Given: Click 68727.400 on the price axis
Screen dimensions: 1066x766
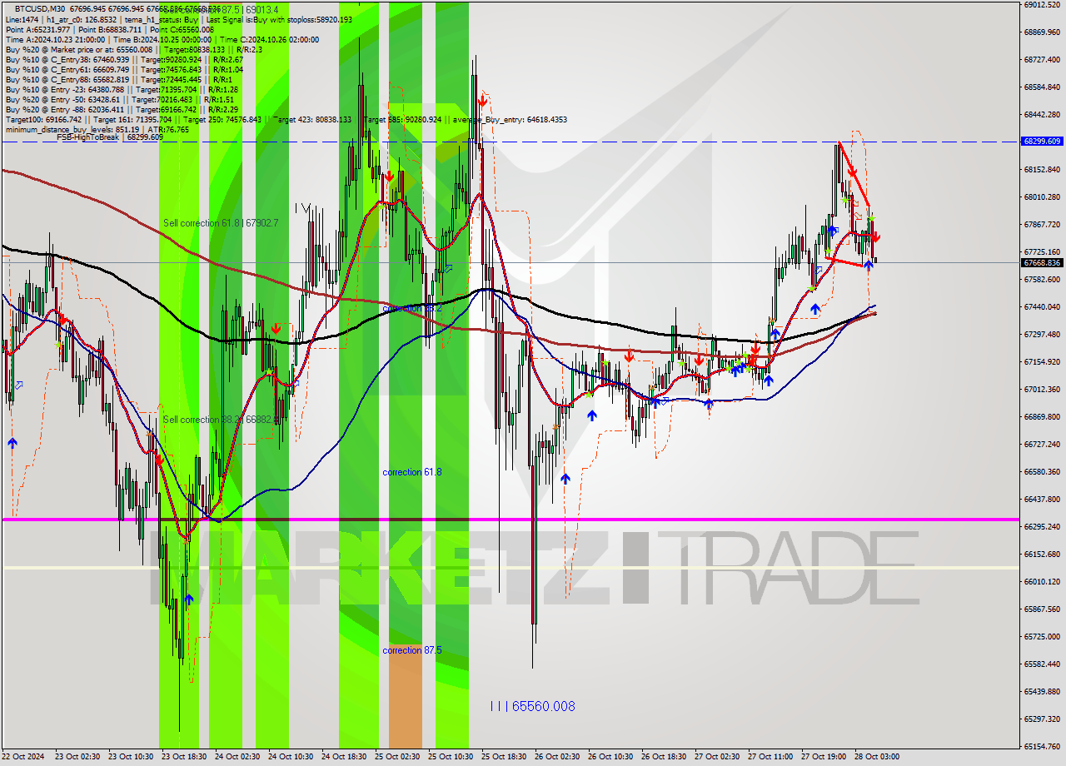Looking at the screenshot, I should pyautogui.click(x=1042, y=59).
